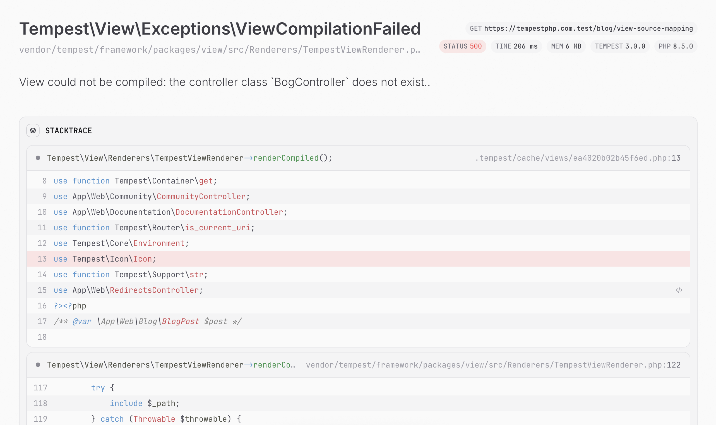Screen dimensions: 716x425
Task: Open the TempestViewRenderer.php:122 file path
Action: click(x=493, y=364)
